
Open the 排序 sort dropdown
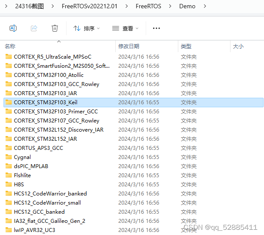pos(87,28)
